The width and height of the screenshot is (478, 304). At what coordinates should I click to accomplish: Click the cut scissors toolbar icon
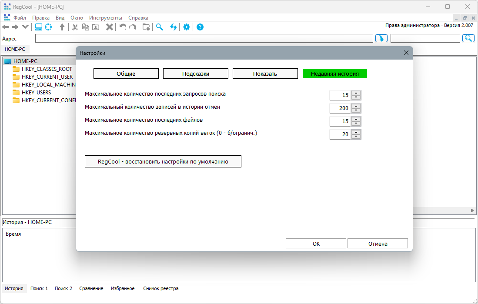click(x=75, y=27)
